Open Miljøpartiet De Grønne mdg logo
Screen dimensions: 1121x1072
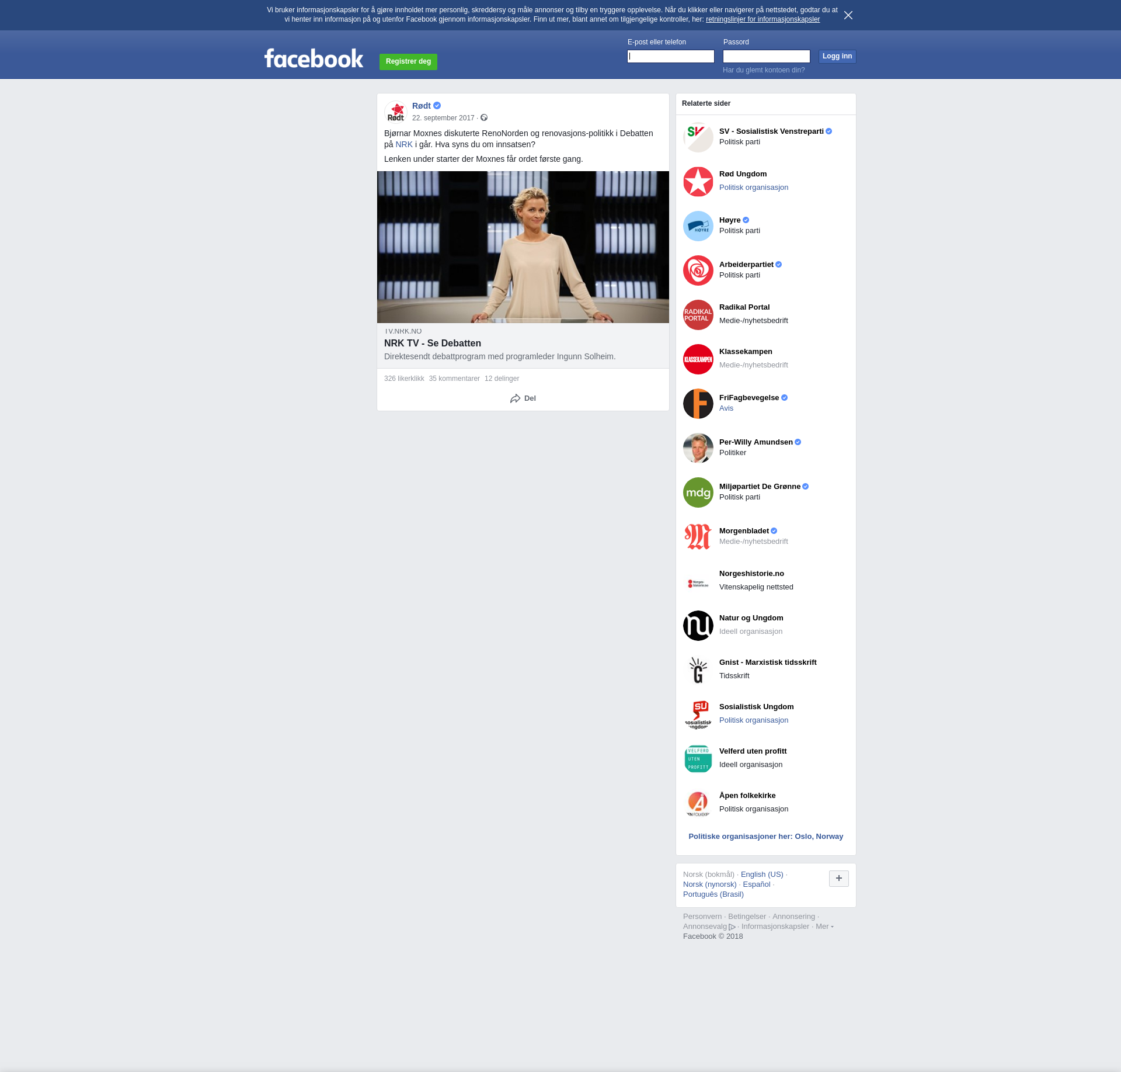698,492
